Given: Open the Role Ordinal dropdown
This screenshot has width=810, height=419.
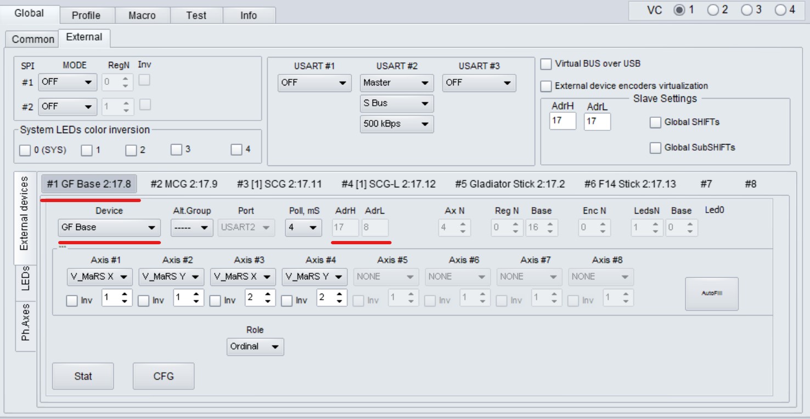Looking at the screenshot, I should (x=255, y=347).
